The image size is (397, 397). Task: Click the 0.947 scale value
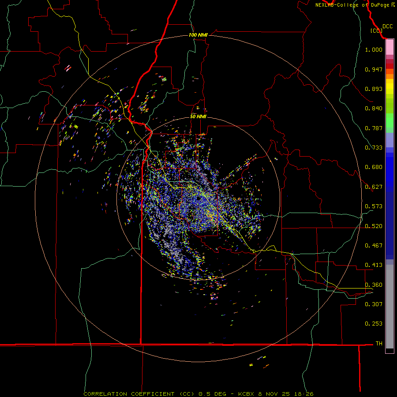click(374, 69)
